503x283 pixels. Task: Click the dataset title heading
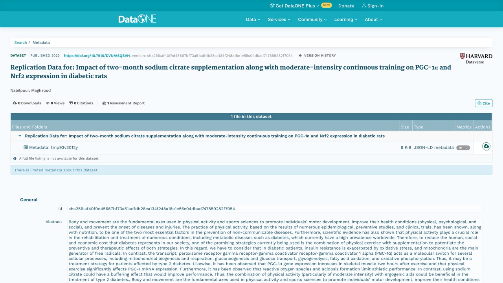(x=231, y=72)
